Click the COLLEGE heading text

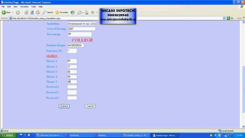point(82,40)
